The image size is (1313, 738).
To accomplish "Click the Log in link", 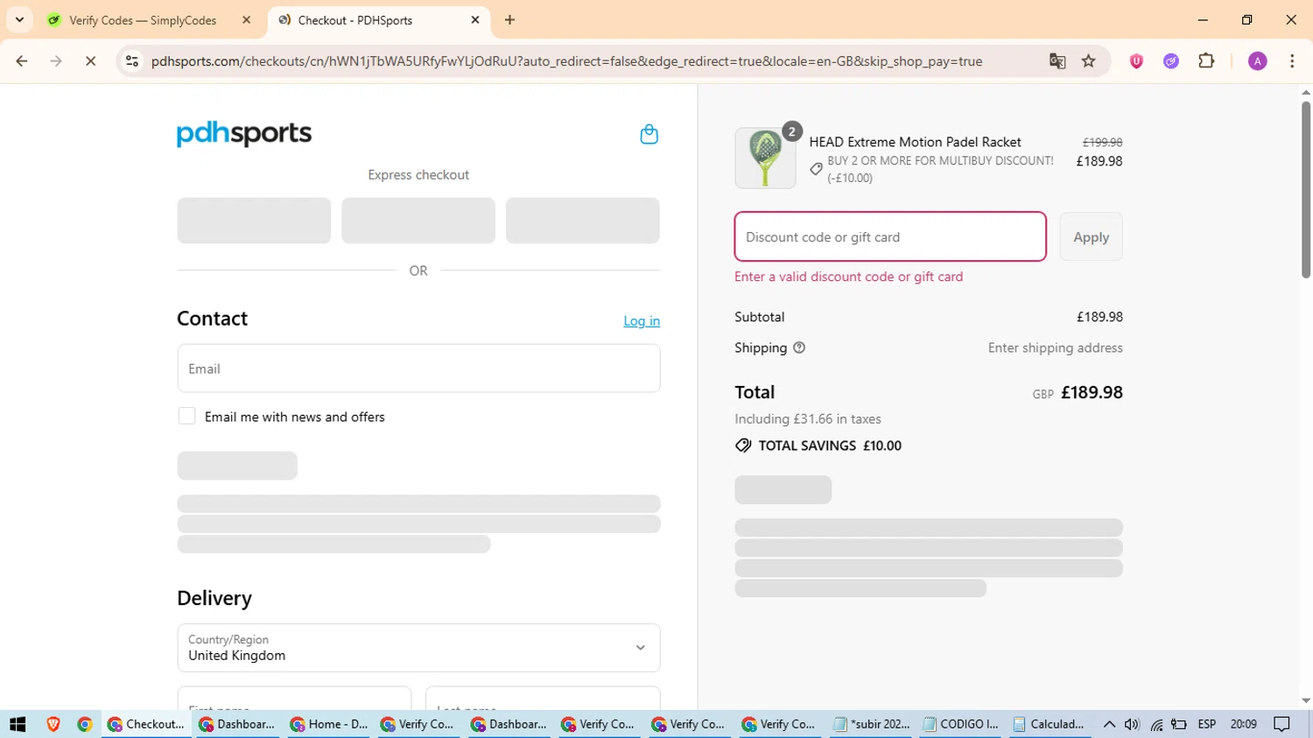I will pyautogui.click(x=642, y=321).
